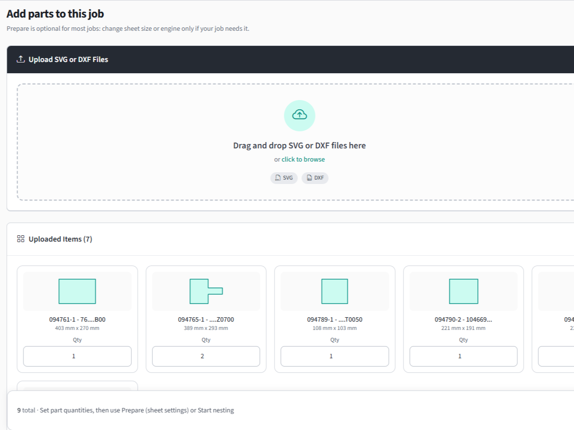
Task: Edit quantity field for part 094789-1
Action: (335, 356)
